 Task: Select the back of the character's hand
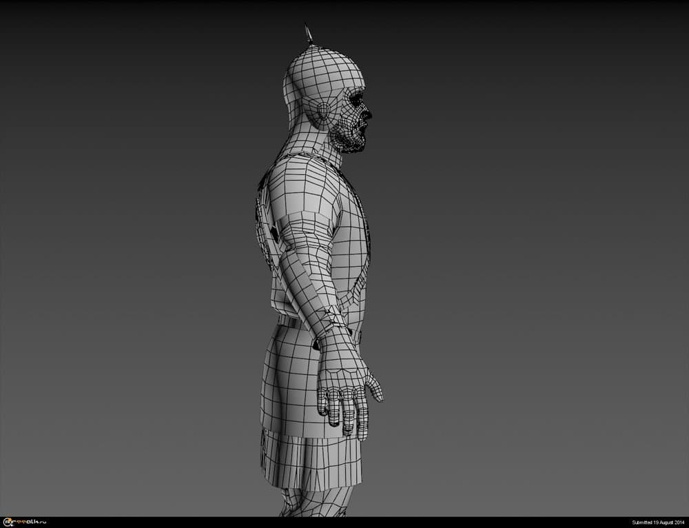[x=342, y=365]
